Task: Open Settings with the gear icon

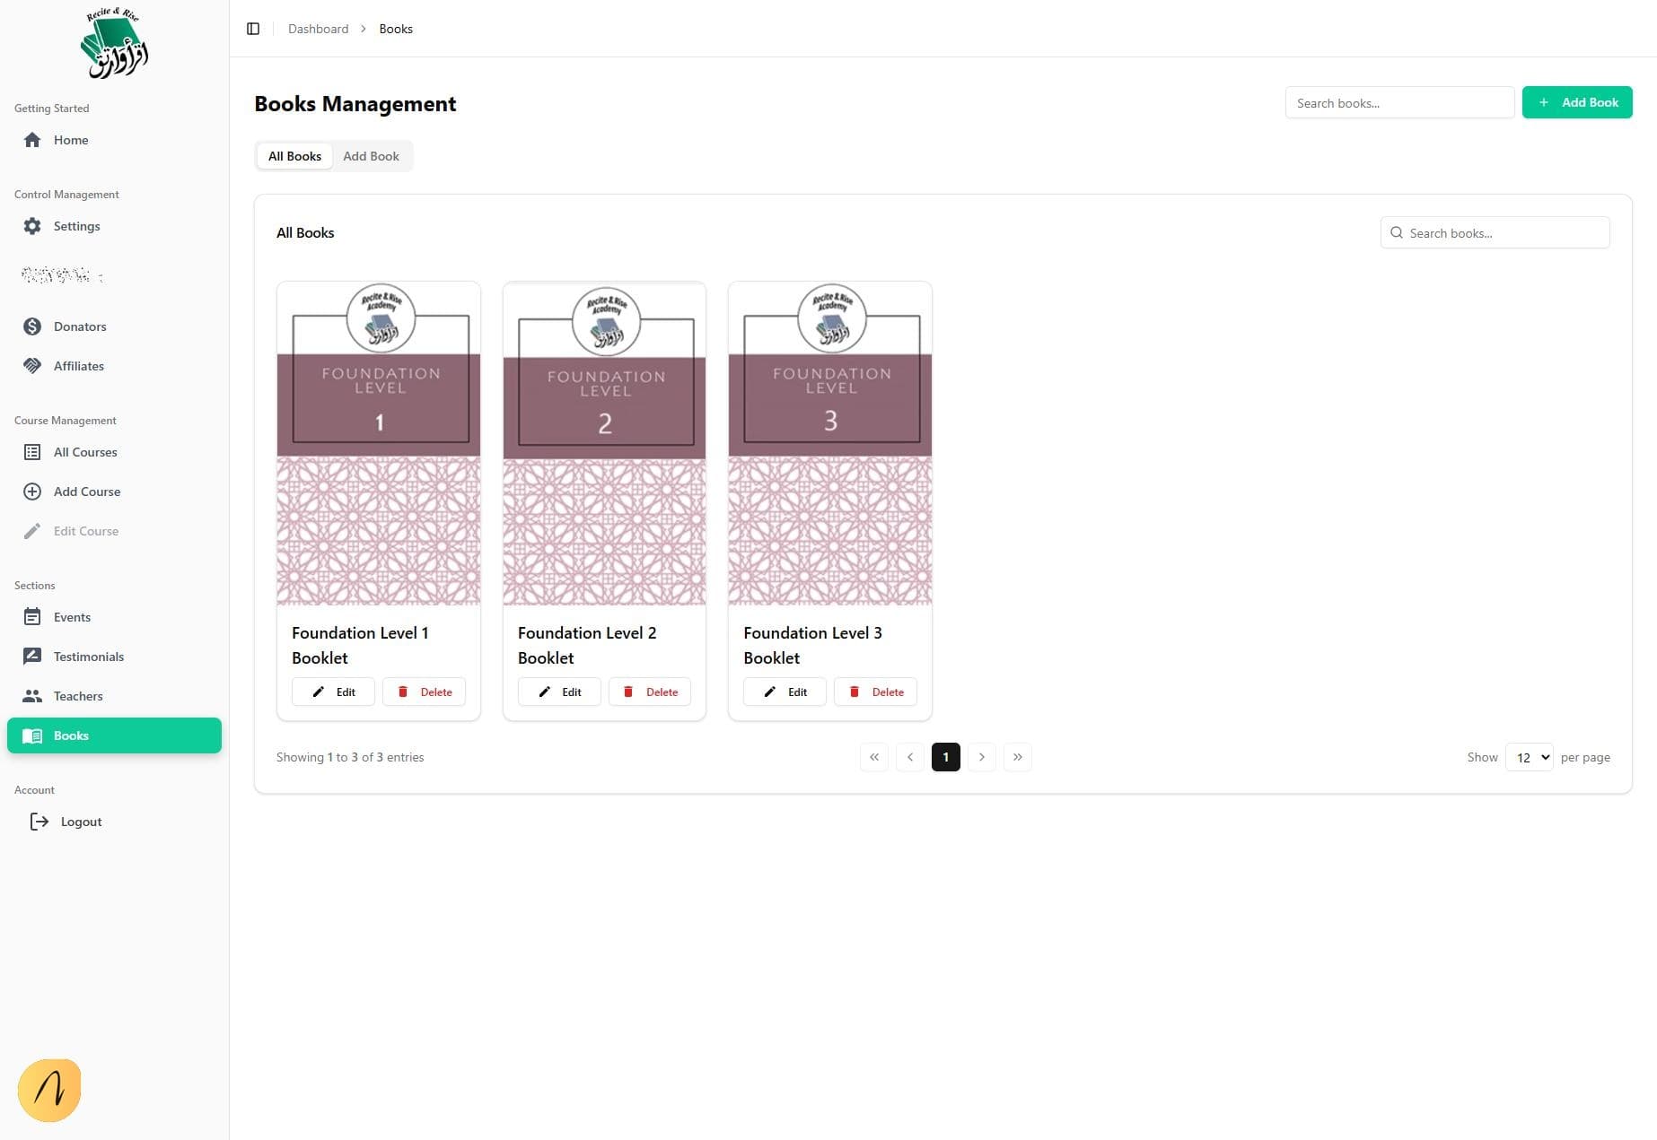Action: click(x=75, y=226)
